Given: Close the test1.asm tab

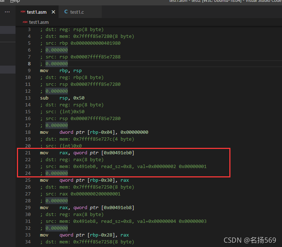Looking at the screenshot, I should tap(53, 12).
